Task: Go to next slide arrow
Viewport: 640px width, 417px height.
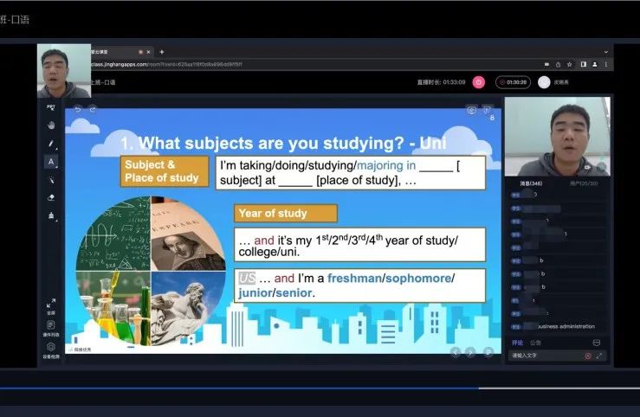Action: 470,352
